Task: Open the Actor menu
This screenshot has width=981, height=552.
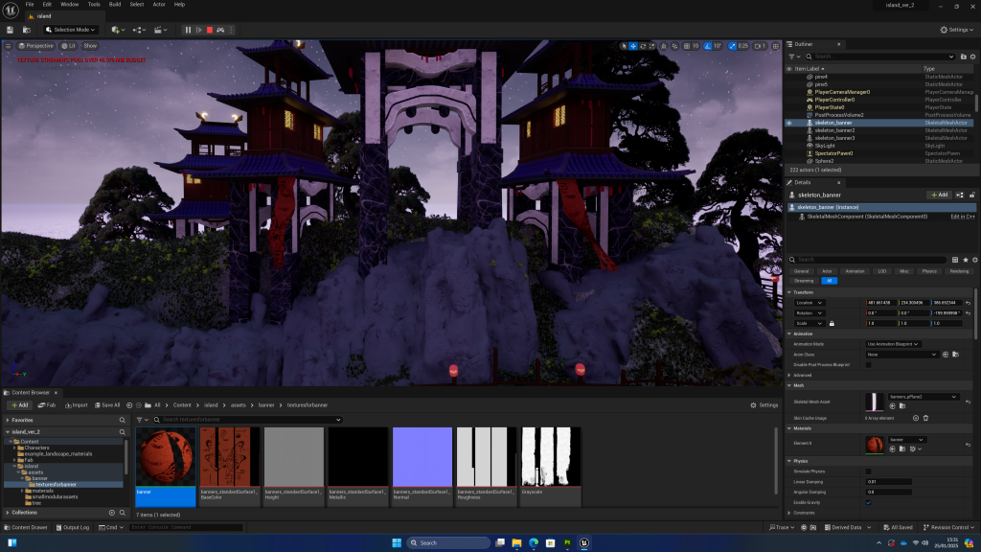Action: (159, 5)
